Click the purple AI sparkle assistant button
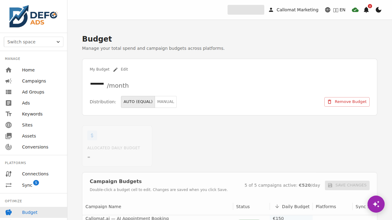This screenshot has width=392, height=220. tap(376, 204)
